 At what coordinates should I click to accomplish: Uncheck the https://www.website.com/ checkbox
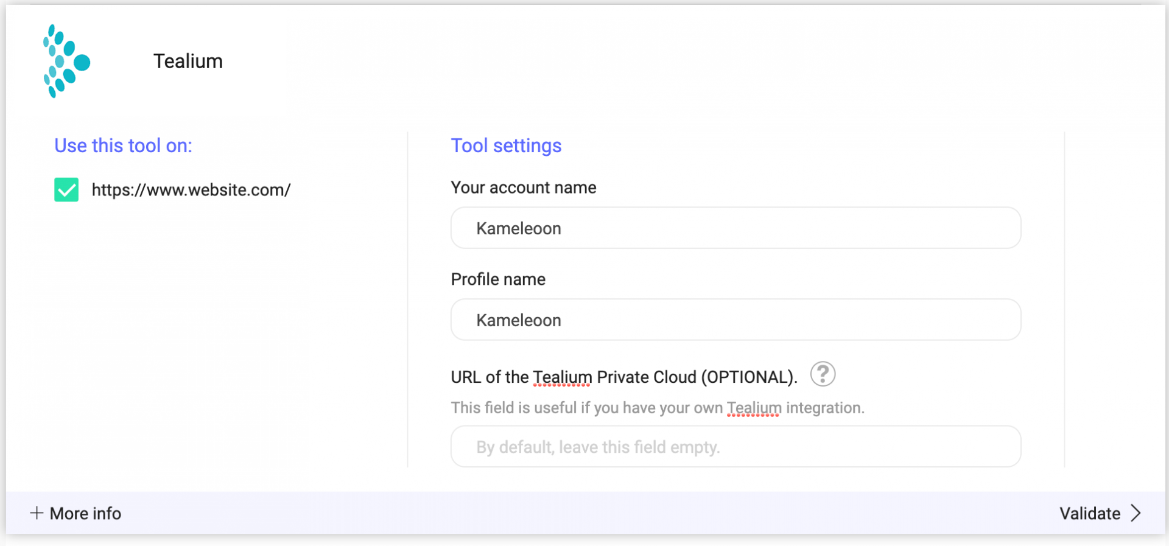[x=66, y=190]
